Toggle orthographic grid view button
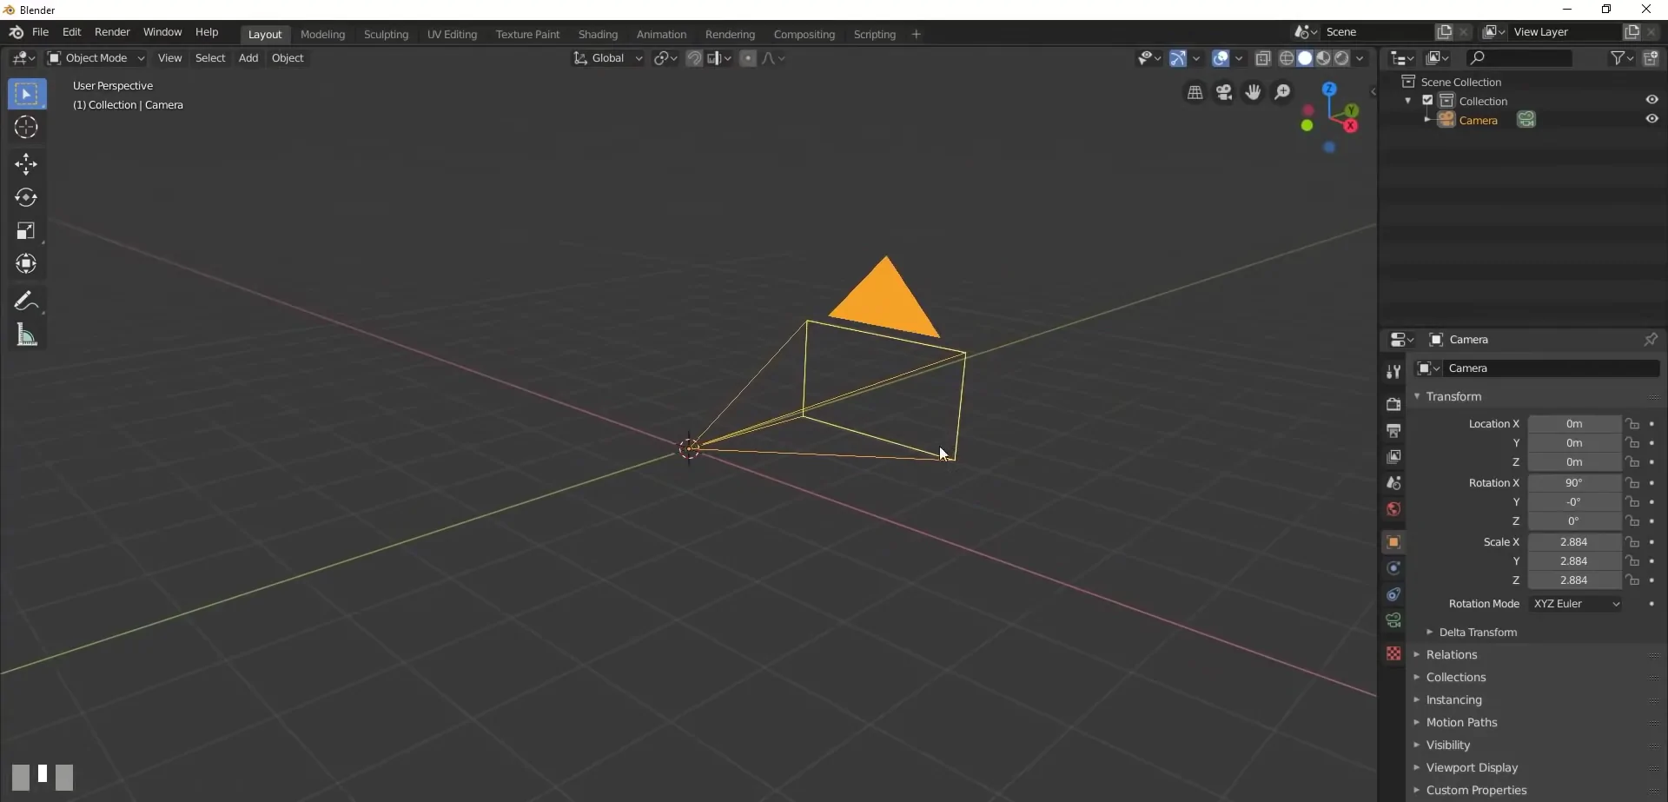The image size is (1668, 802). tap(1195, 92)
